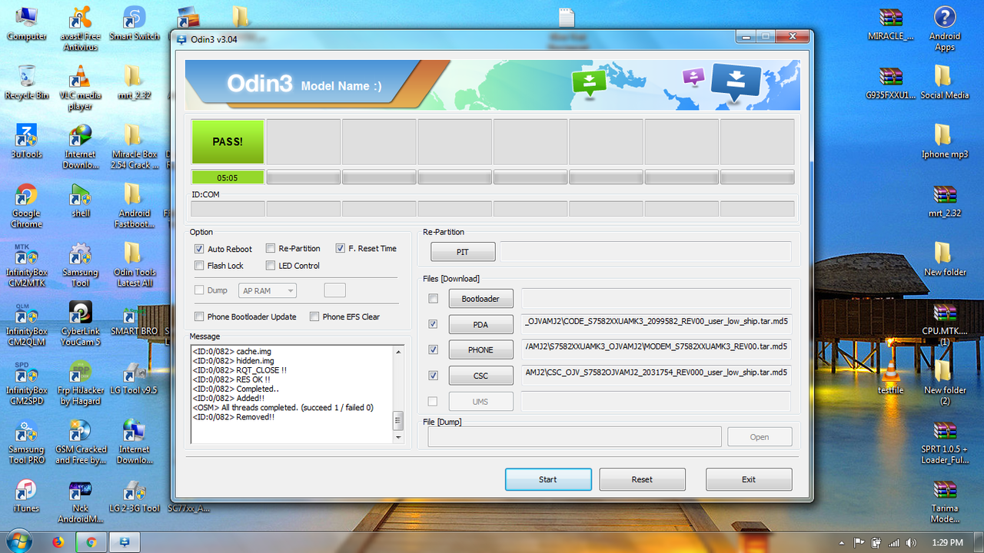The image size is (984, 553).
Task: Open the AP RAM dump dropdown
Action: coord(268,290)
